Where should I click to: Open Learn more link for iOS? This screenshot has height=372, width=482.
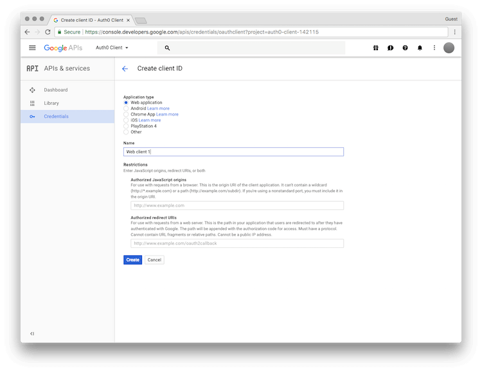click(150, 120)
